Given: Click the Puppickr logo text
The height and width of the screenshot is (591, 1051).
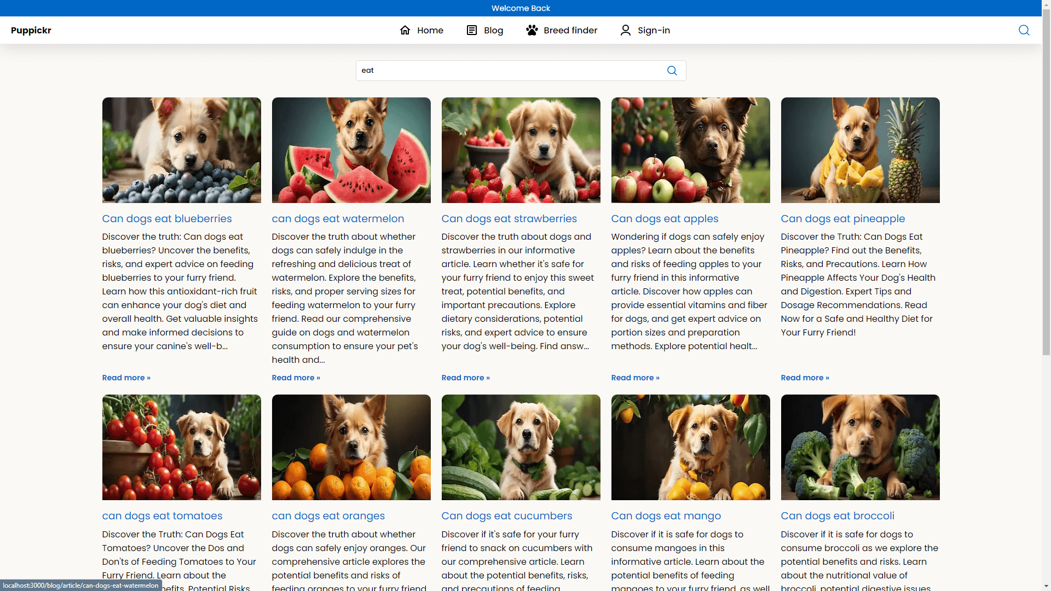Looking at the screenshot, I should point(31,30).
